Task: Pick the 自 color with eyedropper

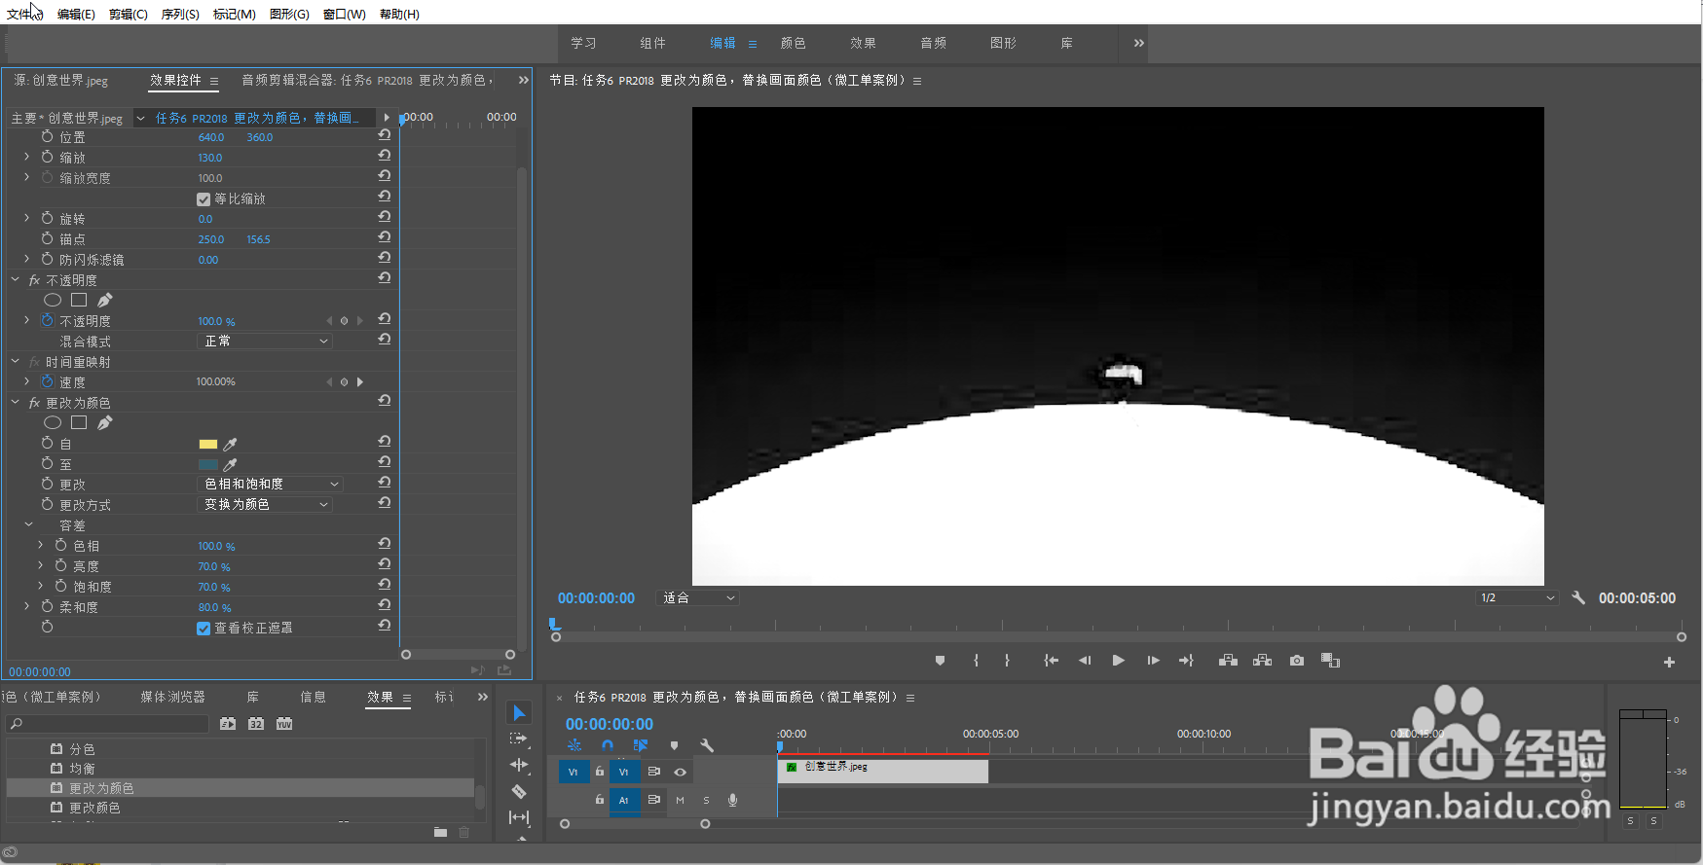Action: click(x=231, y=444)
